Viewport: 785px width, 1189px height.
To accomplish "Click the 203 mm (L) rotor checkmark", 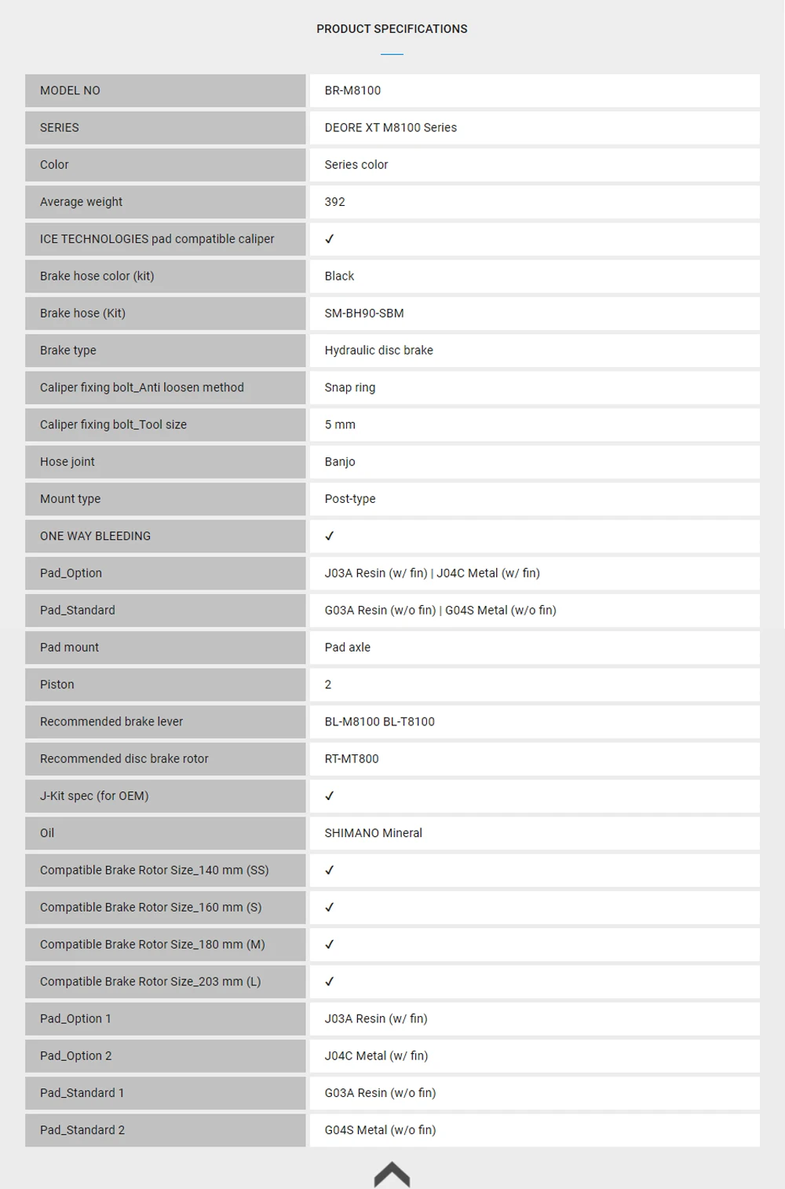I will [x=330, y=982].
